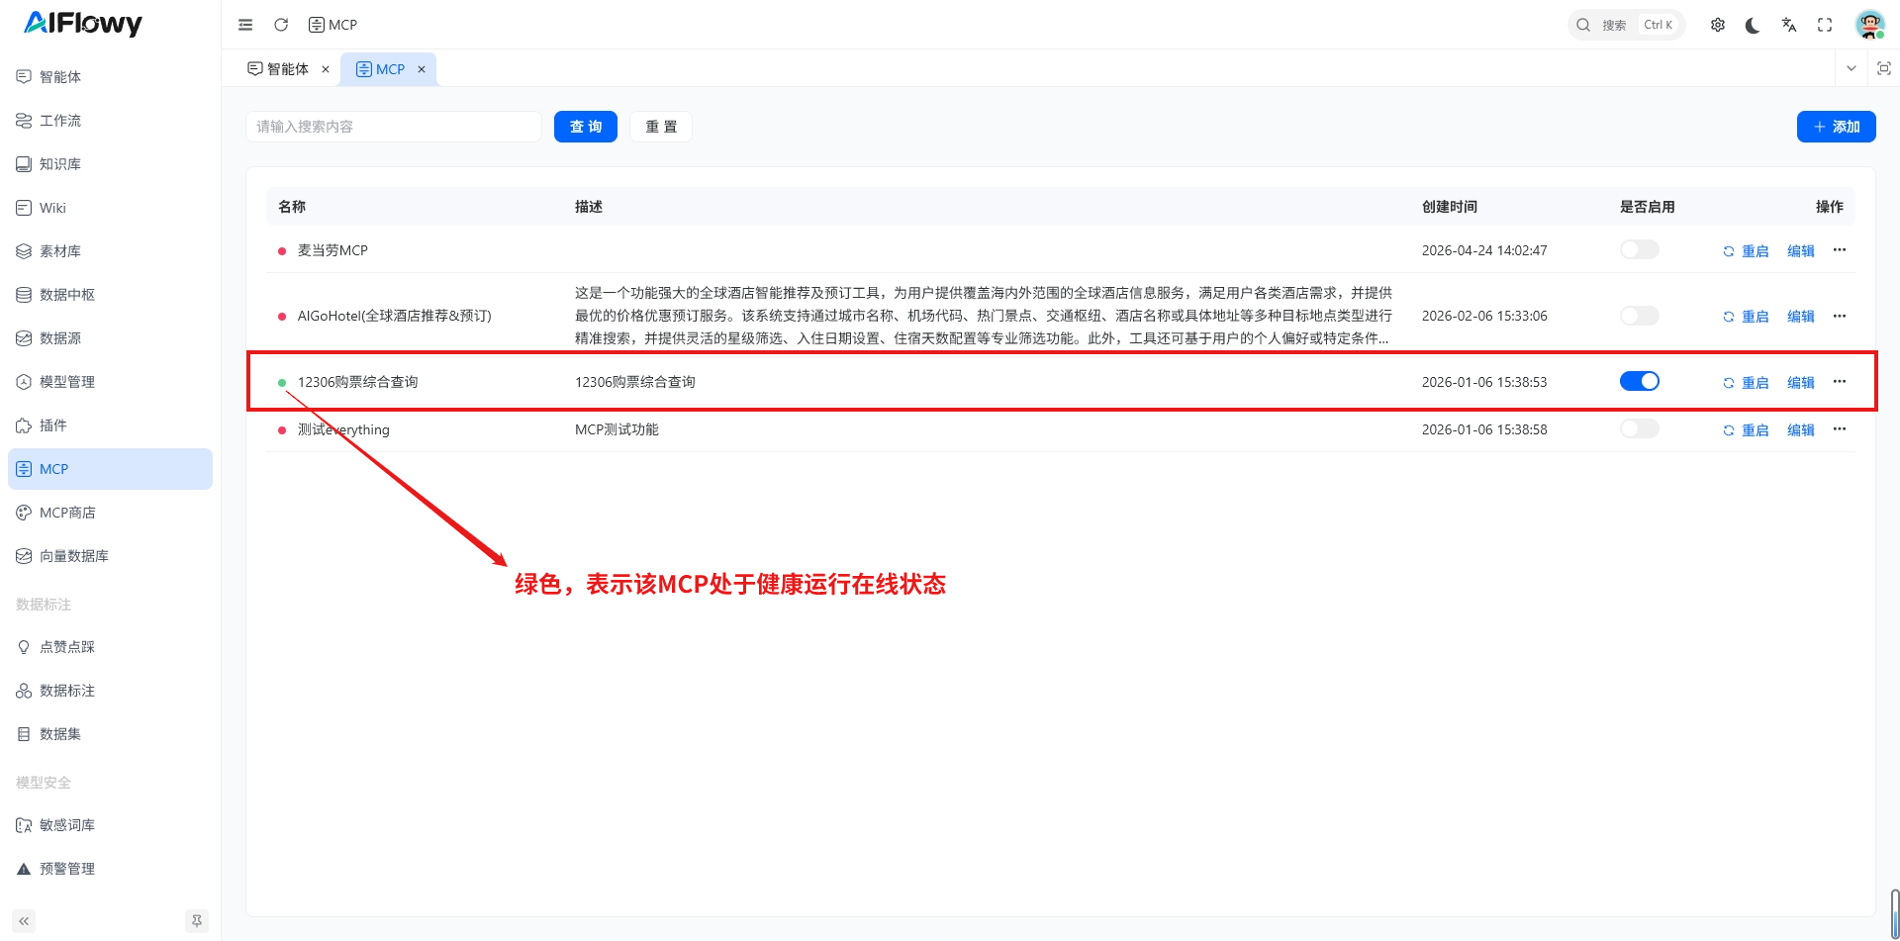Collapse the sidebar double-chevron button

[24, 921]
